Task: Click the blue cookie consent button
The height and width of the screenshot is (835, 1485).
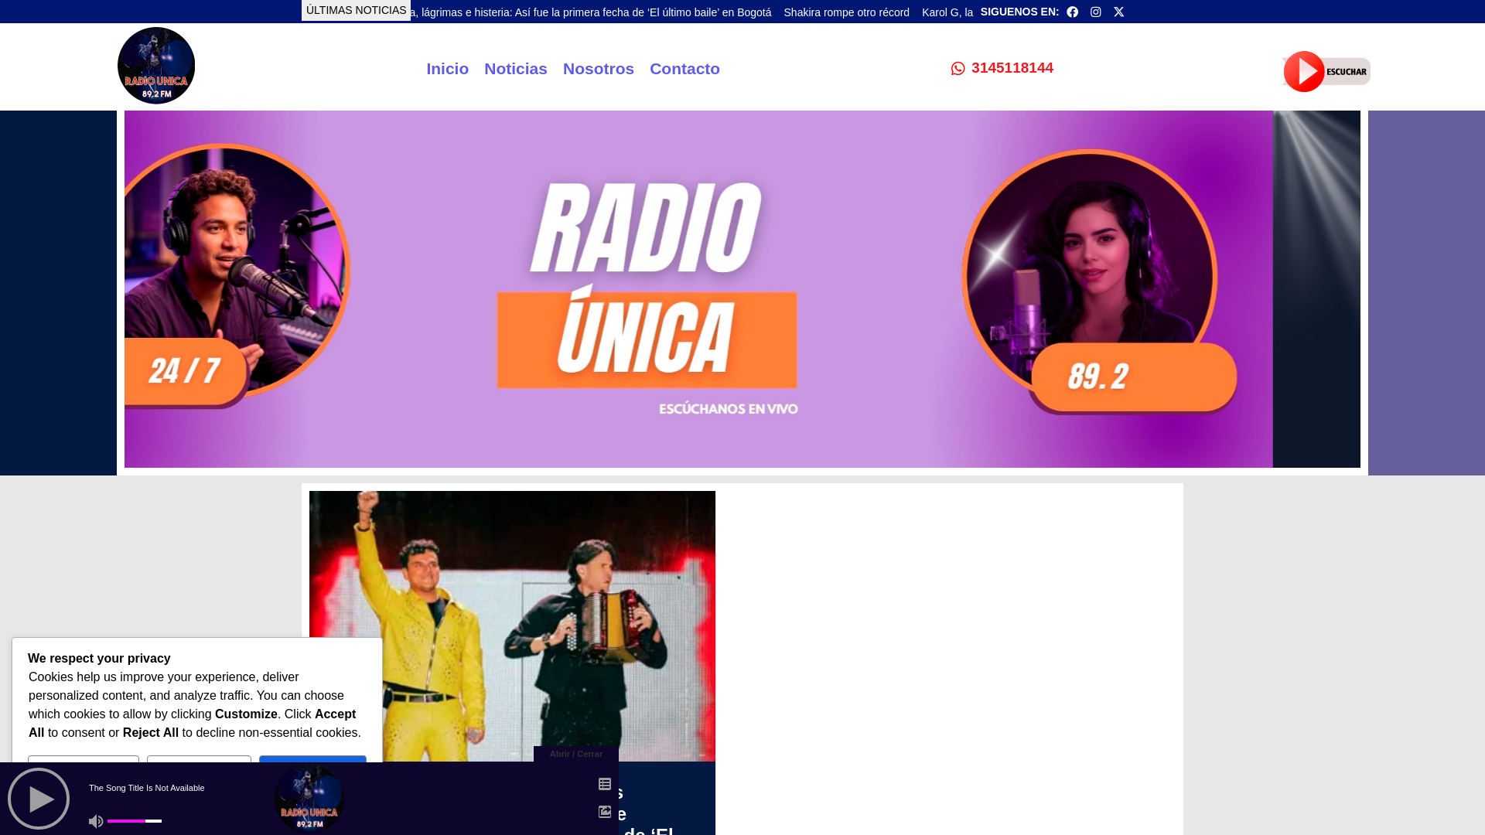Action: point(312,758)
